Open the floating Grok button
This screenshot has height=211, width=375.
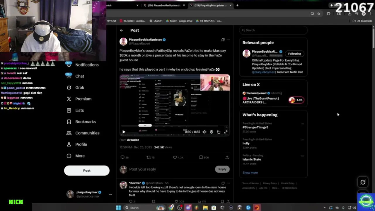point(363,182)
